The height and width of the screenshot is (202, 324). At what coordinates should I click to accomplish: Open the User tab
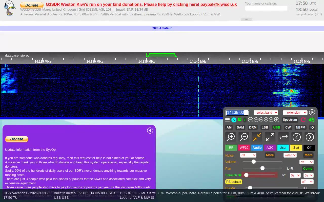[x=283, y=148]
